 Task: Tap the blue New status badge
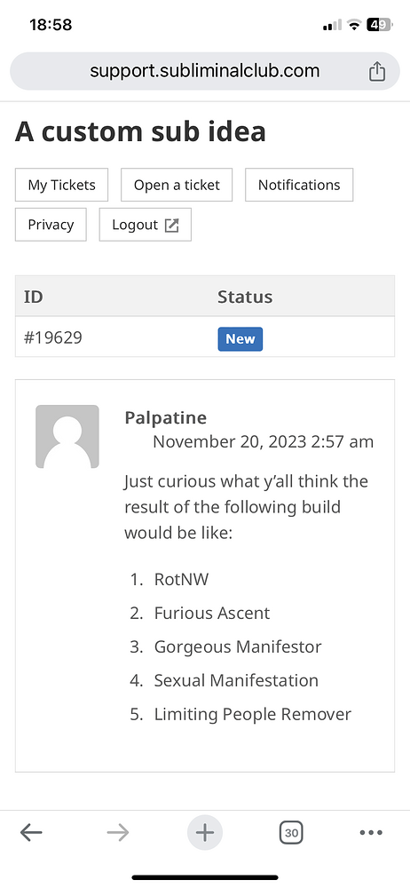(x=240, y=339)
